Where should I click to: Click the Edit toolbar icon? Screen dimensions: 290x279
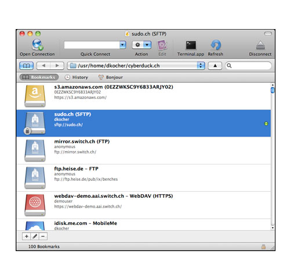(x=162, y=45)
